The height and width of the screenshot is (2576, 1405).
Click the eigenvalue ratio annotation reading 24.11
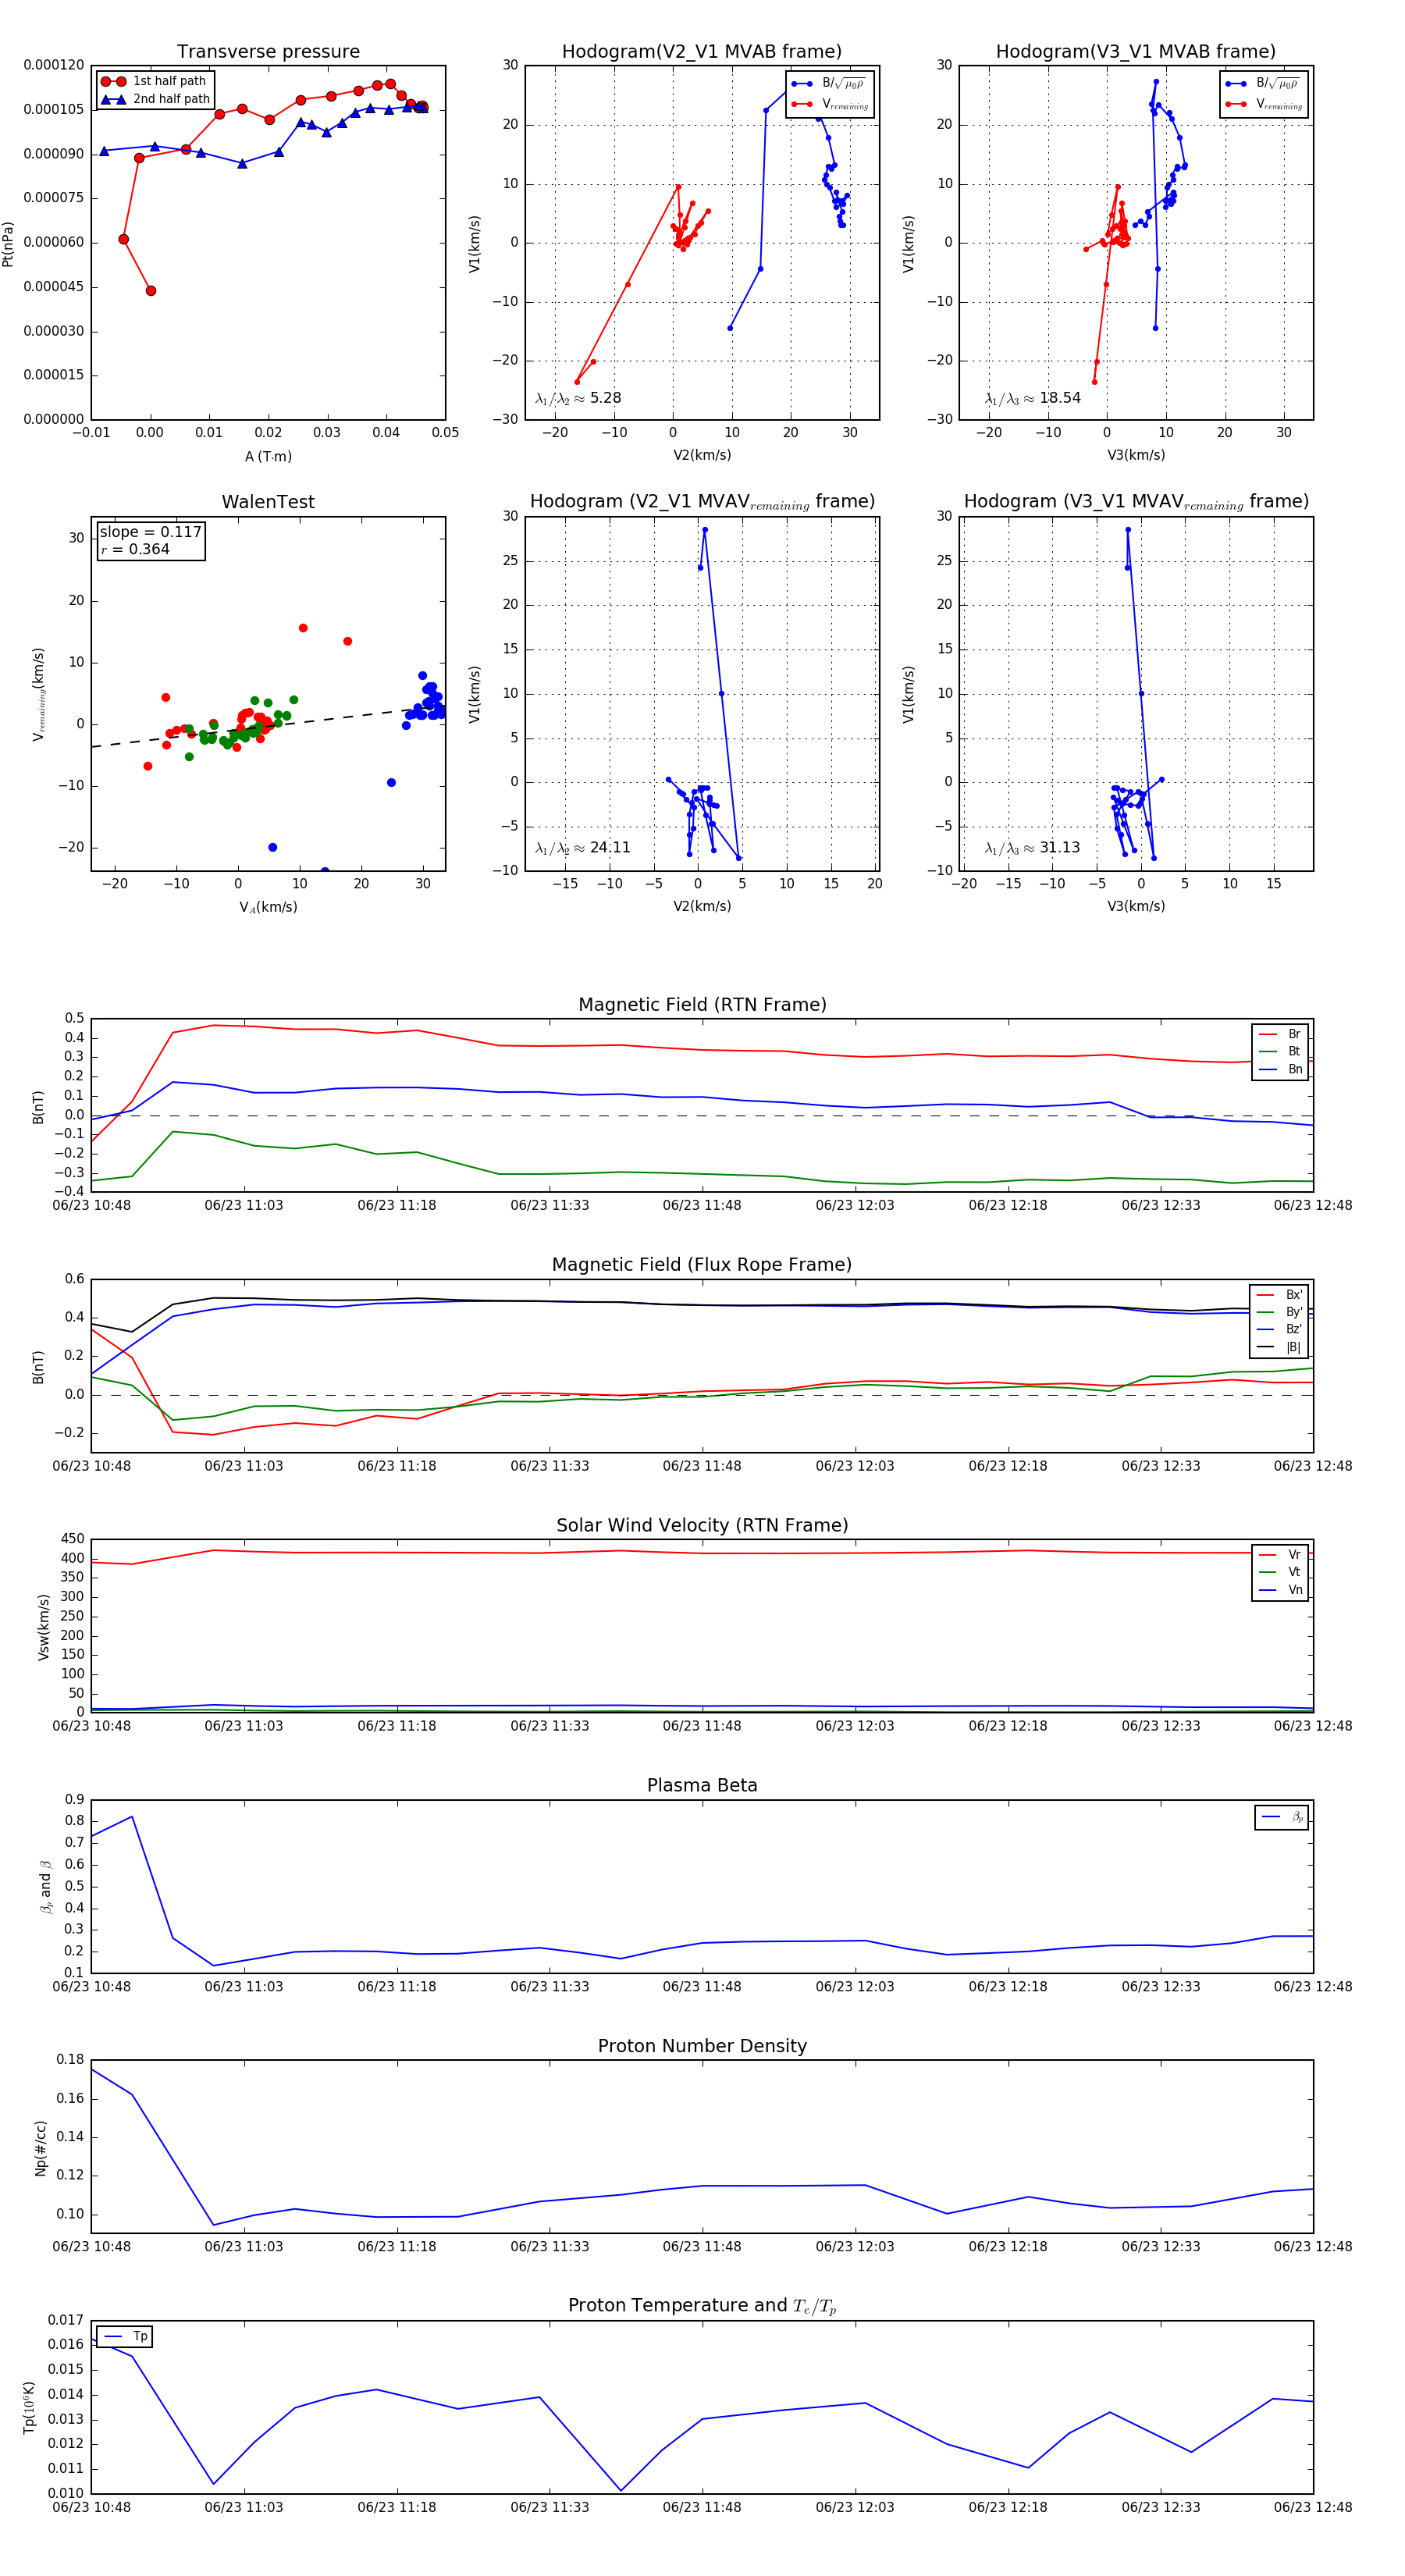click(583, 848)
